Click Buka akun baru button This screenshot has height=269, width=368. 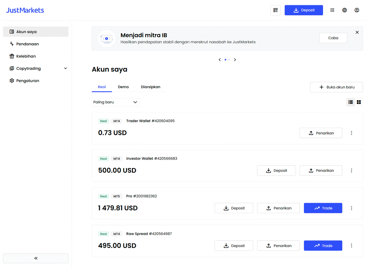tap(336, 87)
